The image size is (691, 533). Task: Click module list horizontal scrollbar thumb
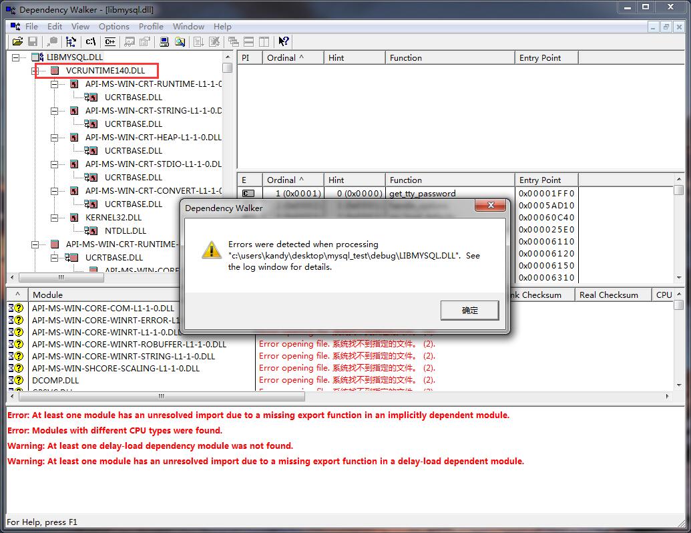pyautogui.click(x=162, y=396)
